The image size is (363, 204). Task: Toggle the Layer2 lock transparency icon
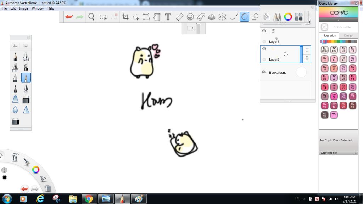point(307,58)
